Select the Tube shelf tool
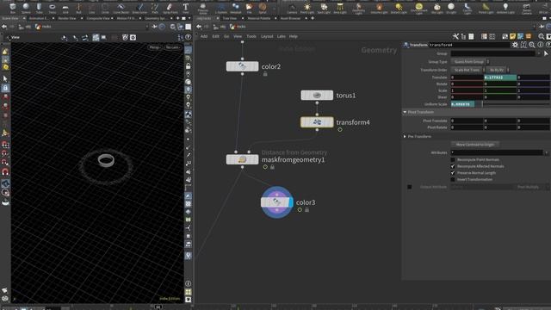The image size is (551, 310). (x=39, y=8)
